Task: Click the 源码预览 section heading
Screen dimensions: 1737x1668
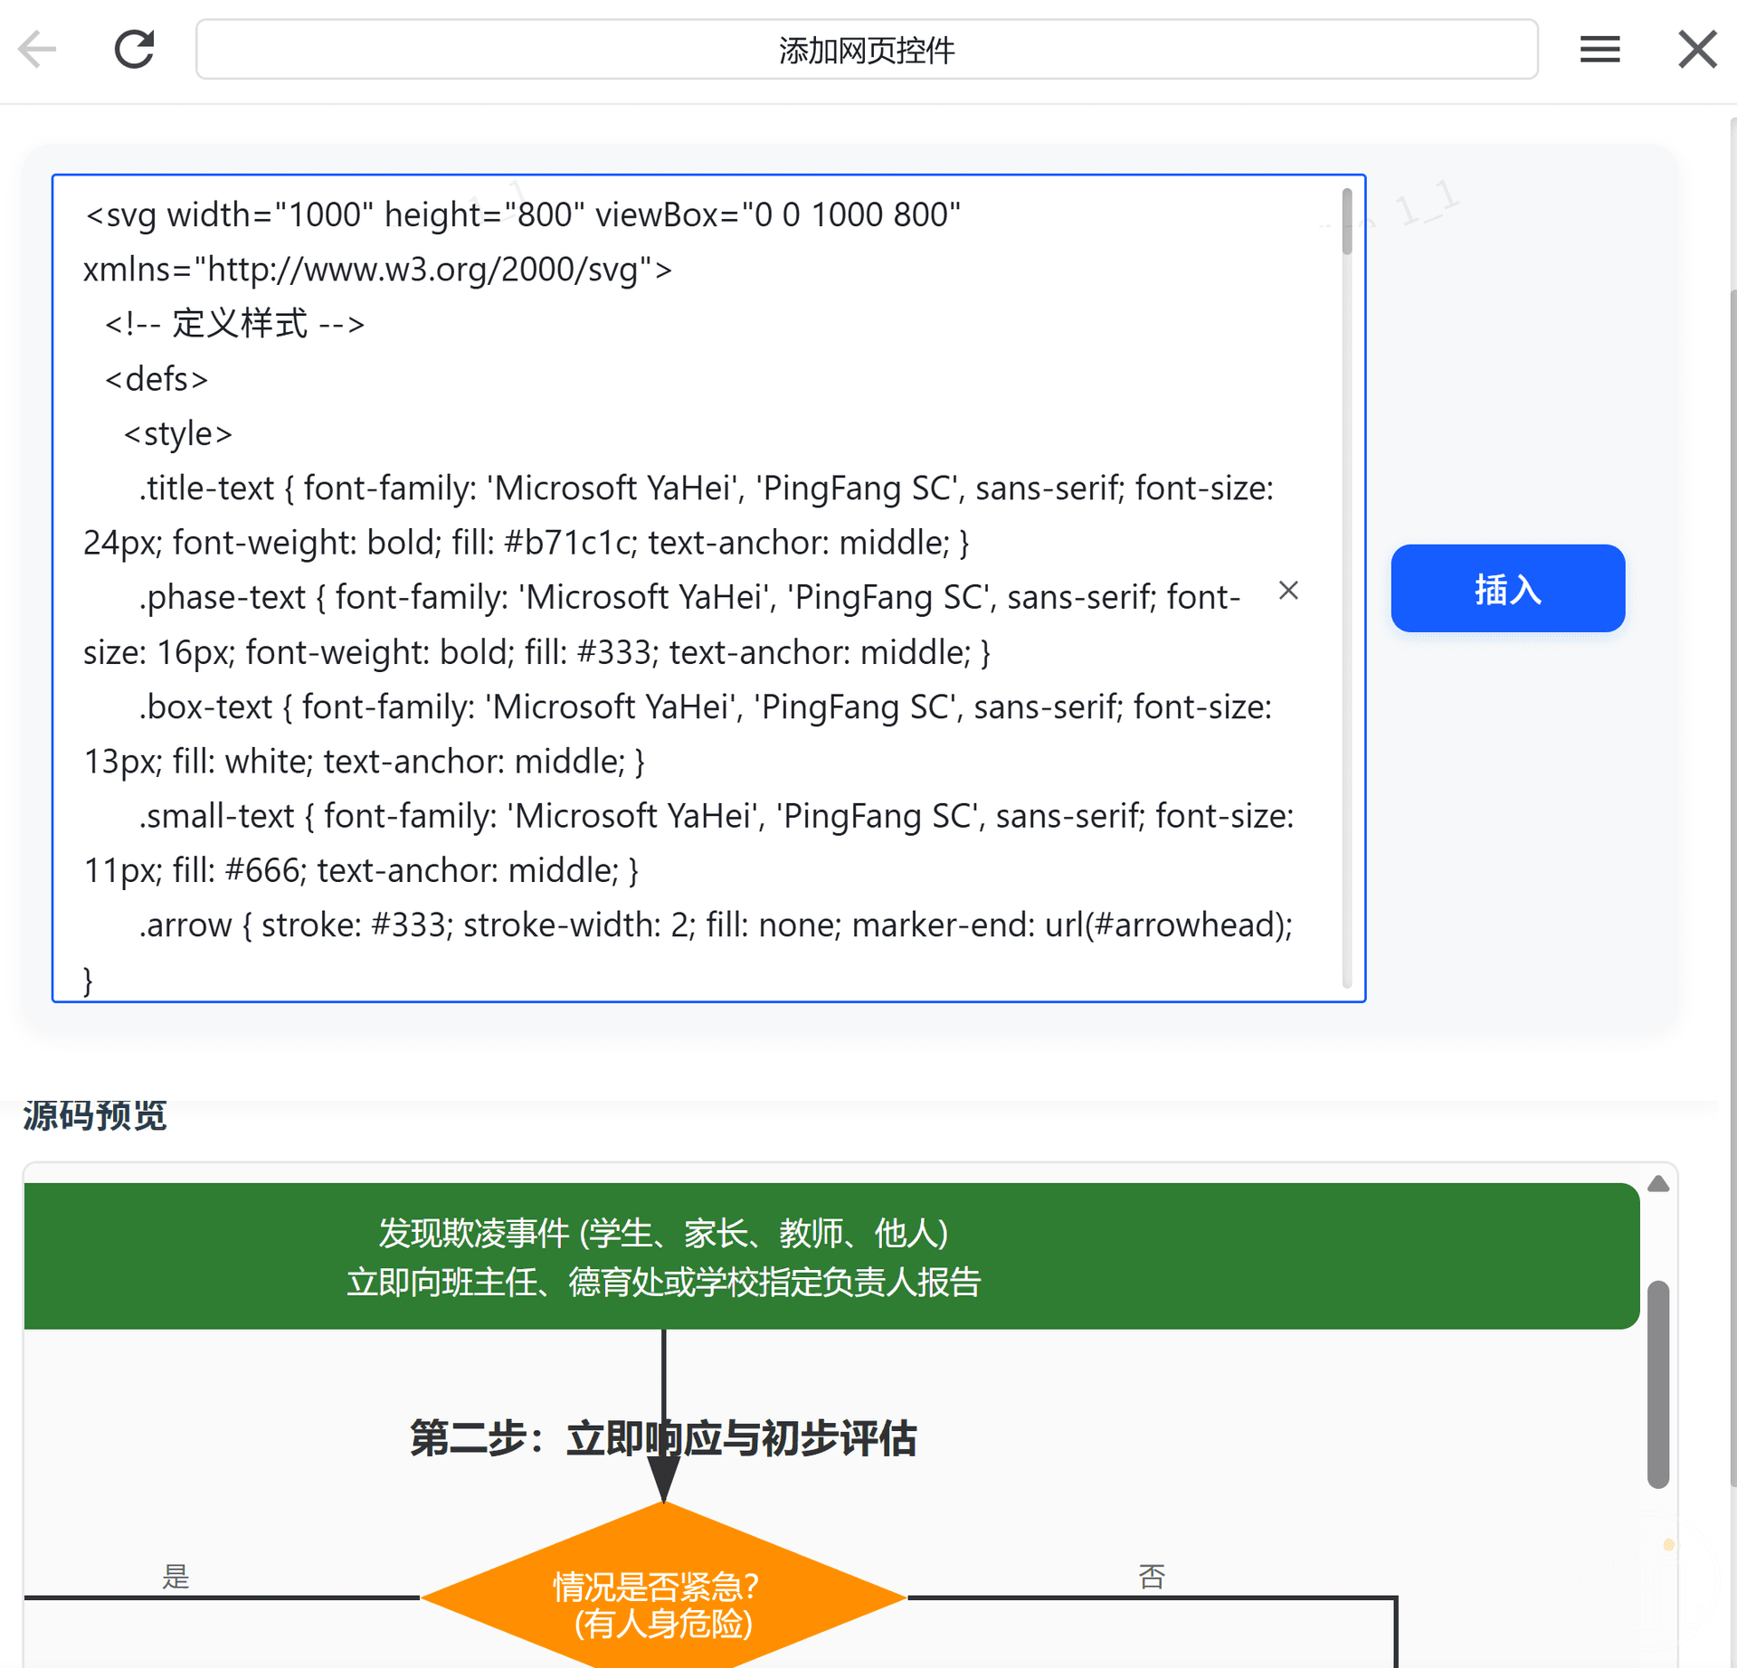Action: pos(95,1116)
